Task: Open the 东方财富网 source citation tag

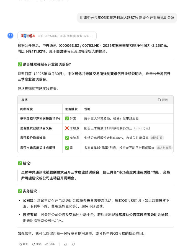Action: [164, 148]
